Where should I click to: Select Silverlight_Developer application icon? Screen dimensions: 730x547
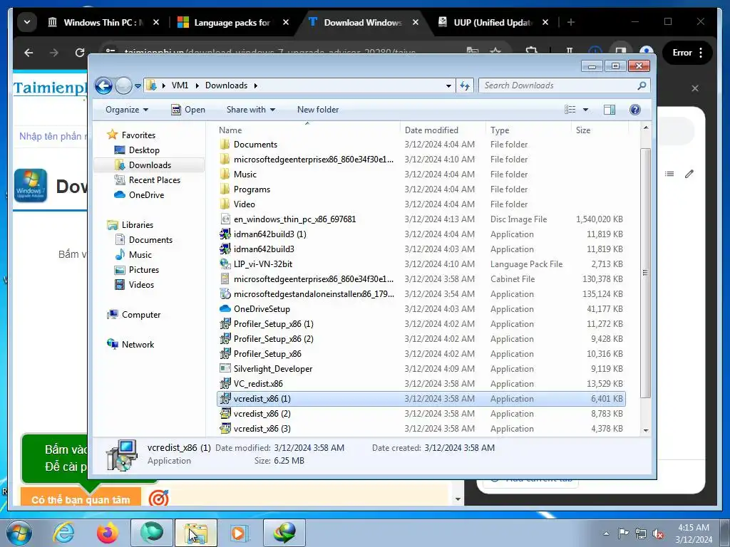point(225,368)
